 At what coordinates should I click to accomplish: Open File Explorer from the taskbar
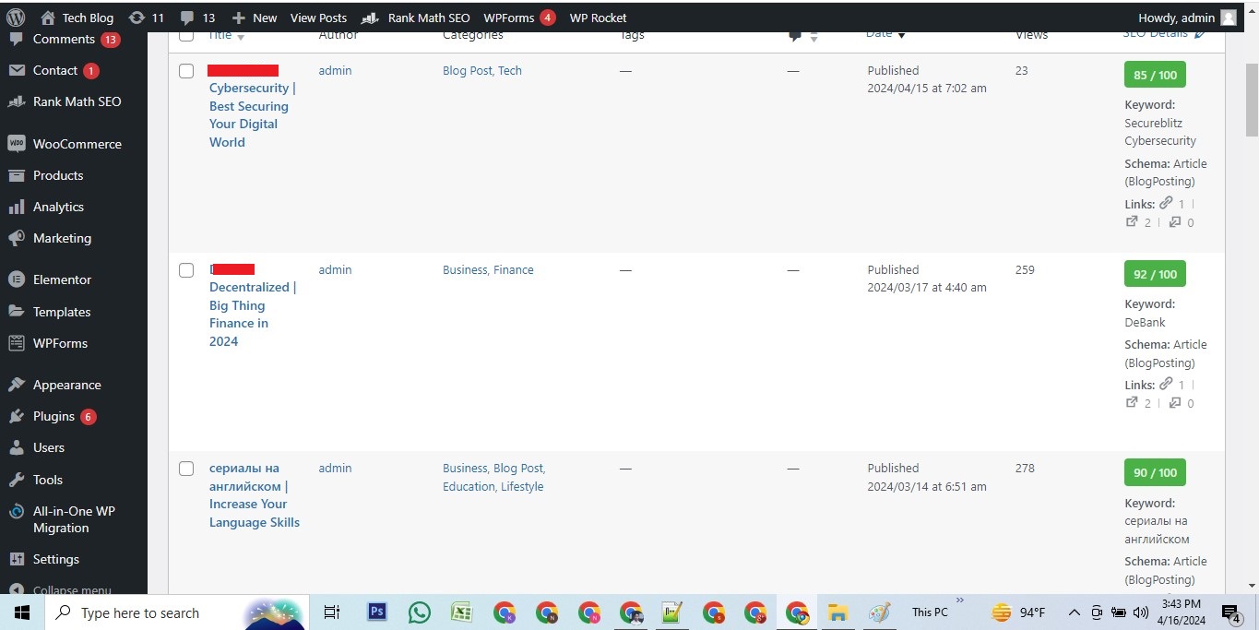tap(837, 612)
